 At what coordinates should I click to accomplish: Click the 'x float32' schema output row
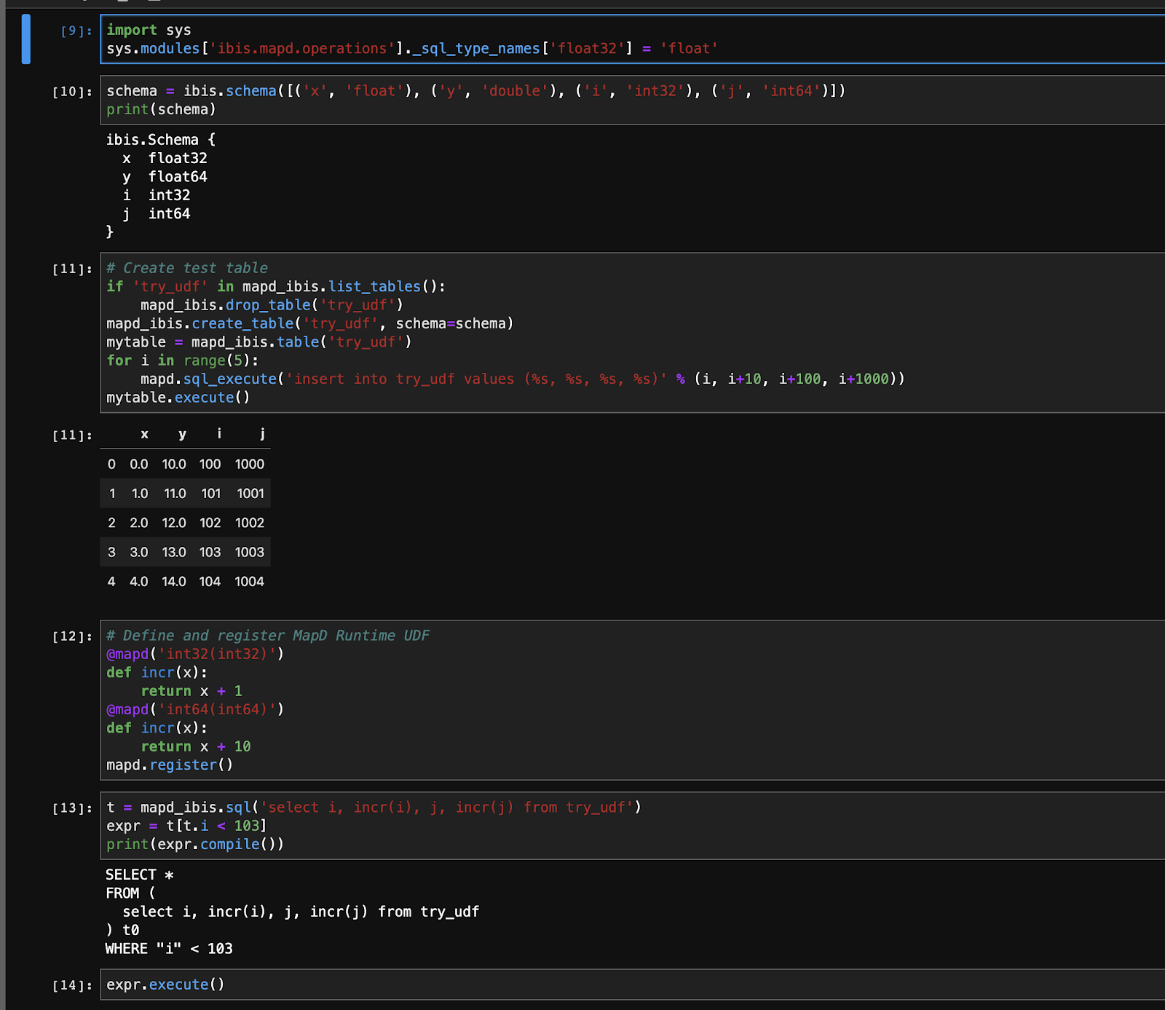165,158
